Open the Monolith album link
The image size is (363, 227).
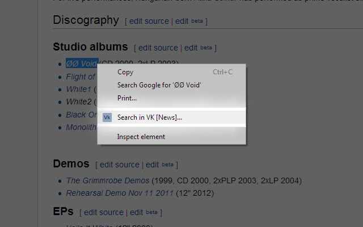81,127
